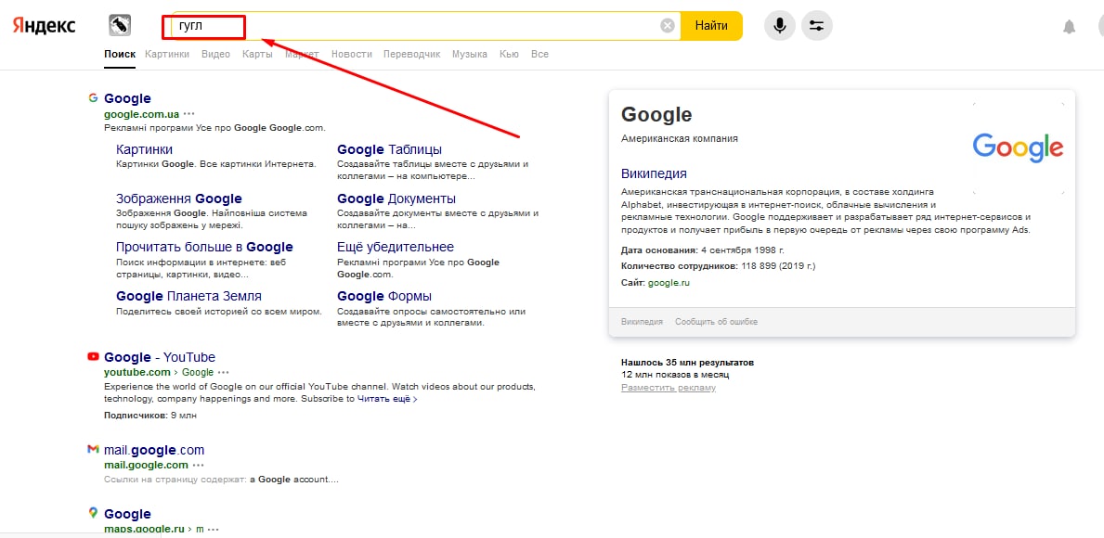This screenshot has width=1104, height=538.
Task: Switch to the Картинки tab
Action: 167,54
